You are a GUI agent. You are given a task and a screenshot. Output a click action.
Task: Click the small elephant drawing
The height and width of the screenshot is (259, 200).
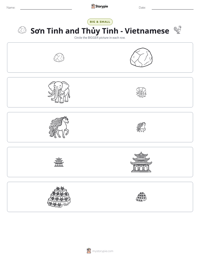coord(141,92)
